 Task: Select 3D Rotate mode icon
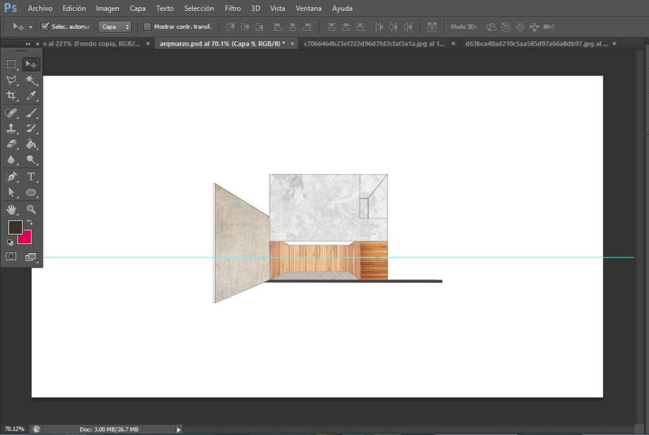(x=491, y=27)
